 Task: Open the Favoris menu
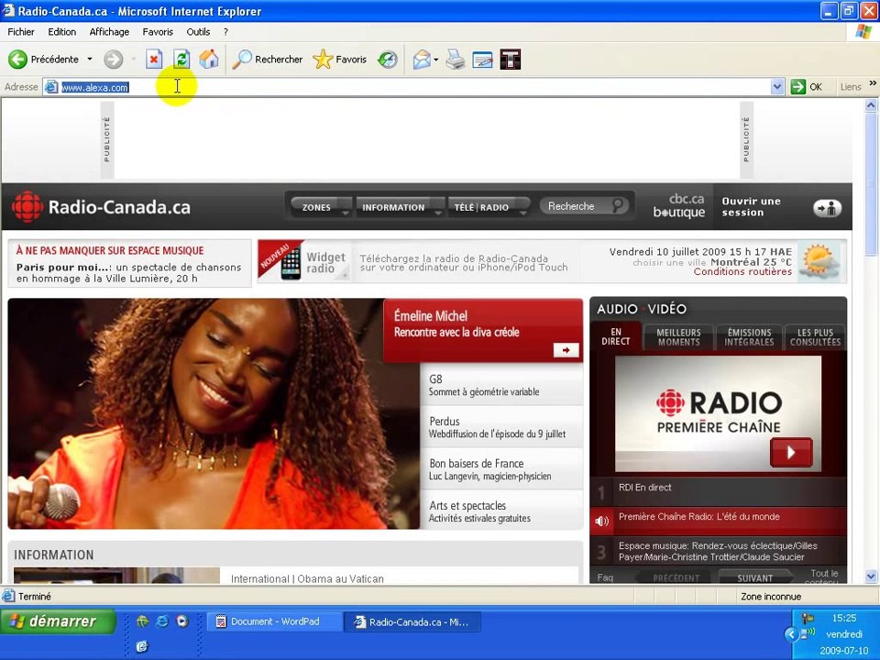[158, 32]
